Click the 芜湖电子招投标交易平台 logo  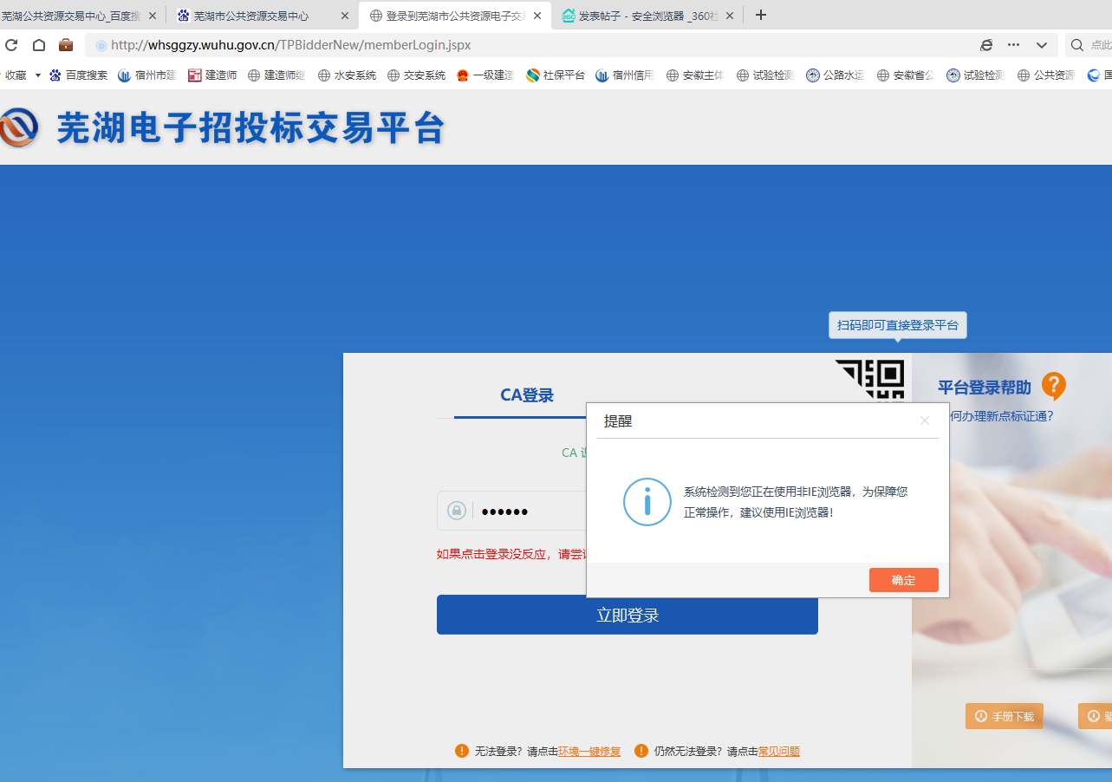(223, 128)
